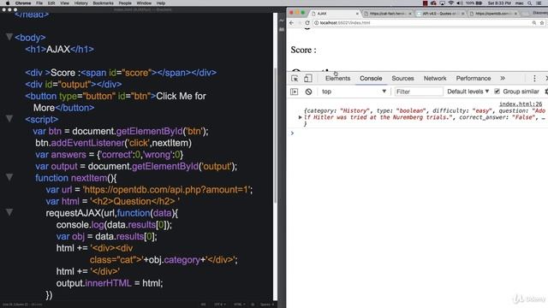Screen dimensions: 548x308
Task: Open the Default levels dropdown
Action: pyautogui.click(x=468, y=92)
